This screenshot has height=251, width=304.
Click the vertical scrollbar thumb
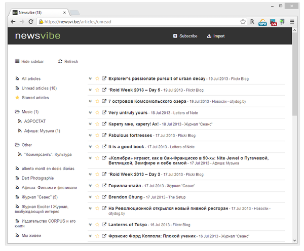pos(295,74)
